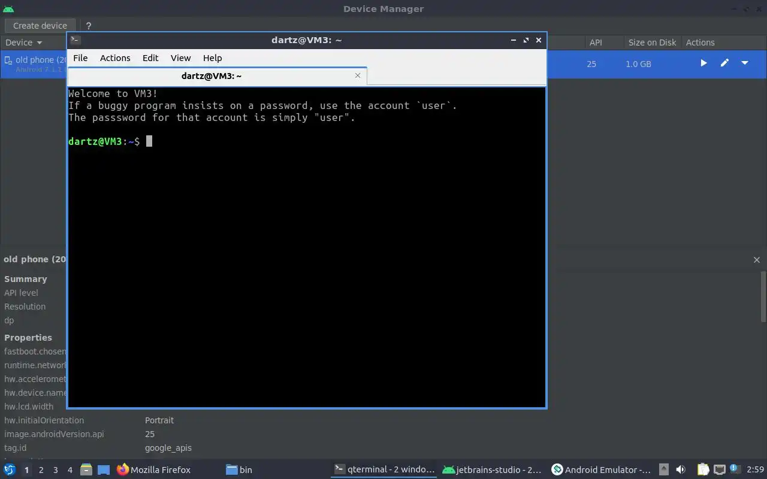Select the dartz@VM3: ~ terminal tab
The width and height of the screenshot is (767, 479).
pyautogui.click(x=212, y=76)
